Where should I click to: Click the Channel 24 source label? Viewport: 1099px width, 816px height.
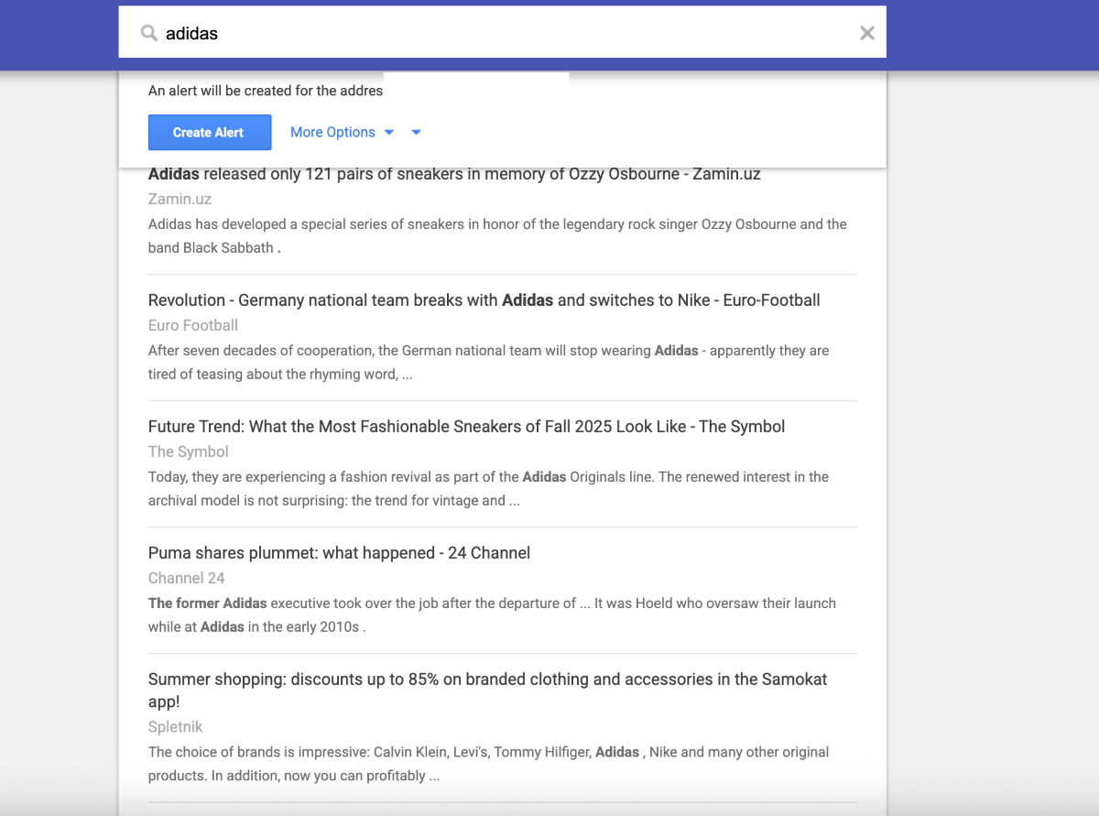(x=186, y=578)
